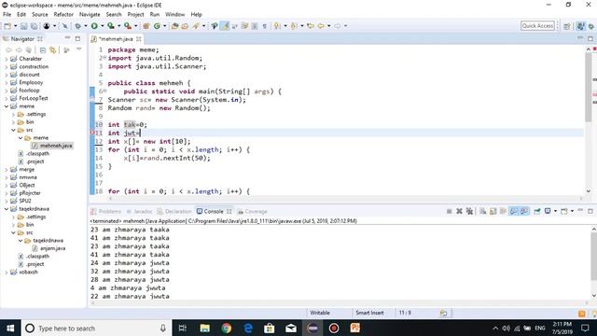Image resolution: width=597 pixels, height=336 pixels.
Task: Toggle Word Wrap in Console
Action: coord(503,211)
